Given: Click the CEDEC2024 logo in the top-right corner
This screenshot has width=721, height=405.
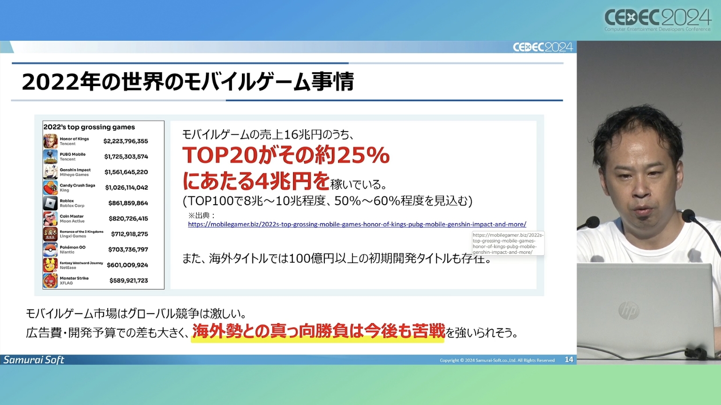Looking at the screenshot, I should point(658,20).
